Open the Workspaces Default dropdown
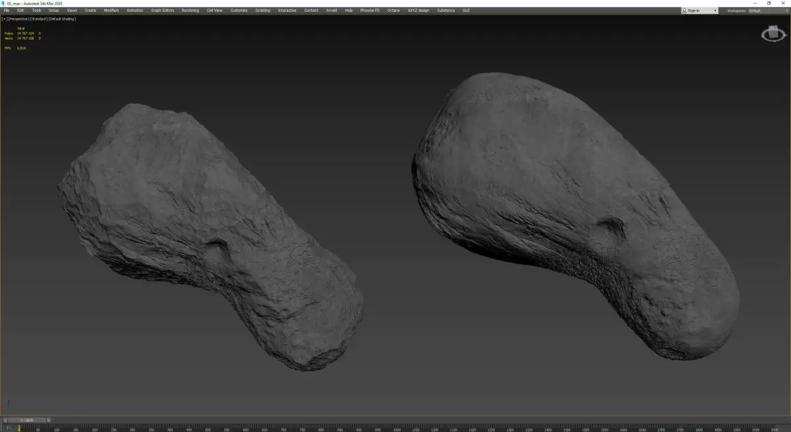This screenshot has width=791, height=432. 767,11
